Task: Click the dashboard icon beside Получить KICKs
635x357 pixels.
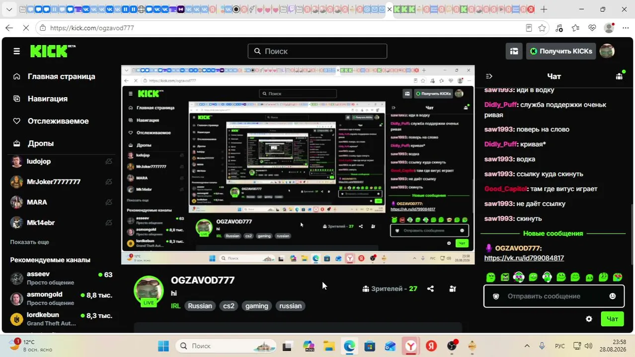Action: pyautogui.click(x=514, y=51)
